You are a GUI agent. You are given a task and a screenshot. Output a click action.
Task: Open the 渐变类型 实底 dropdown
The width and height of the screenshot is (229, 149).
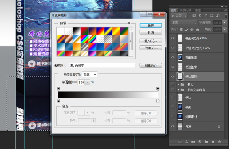(x=90, y=74)
